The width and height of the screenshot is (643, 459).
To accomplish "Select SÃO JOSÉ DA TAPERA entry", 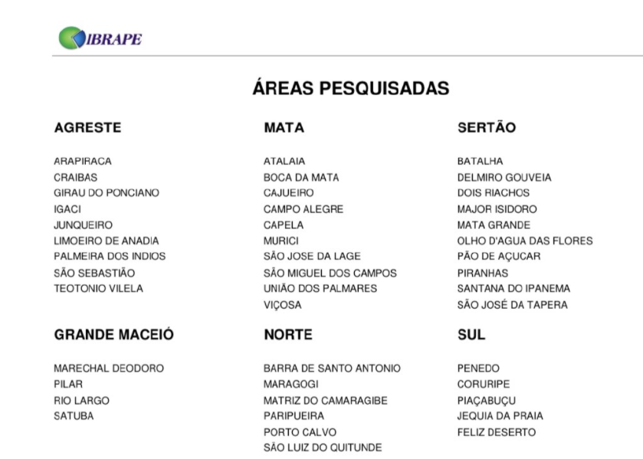I will pyautogui.click(x=512, y=305).
